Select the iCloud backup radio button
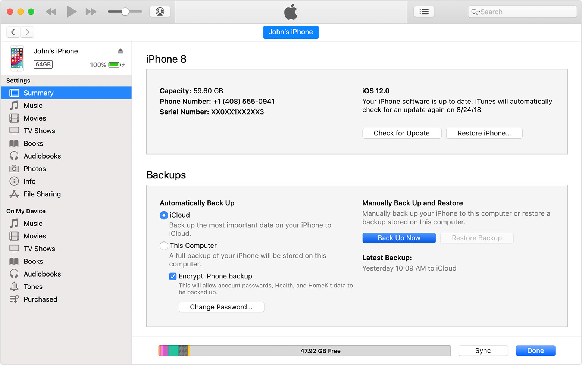The image size is (582, 365). [x=164, y=215]
